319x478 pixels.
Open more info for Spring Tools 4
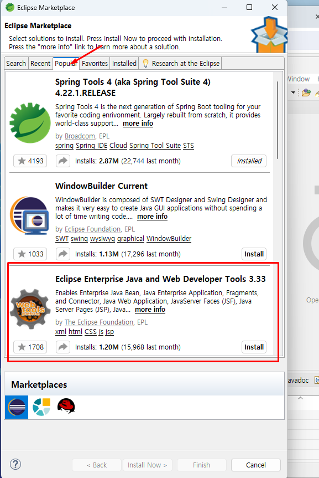(x=138, y=124)
